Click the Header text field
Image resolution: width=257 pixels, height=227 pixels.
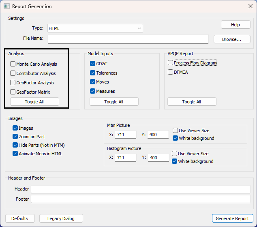[x=141, y=189]
